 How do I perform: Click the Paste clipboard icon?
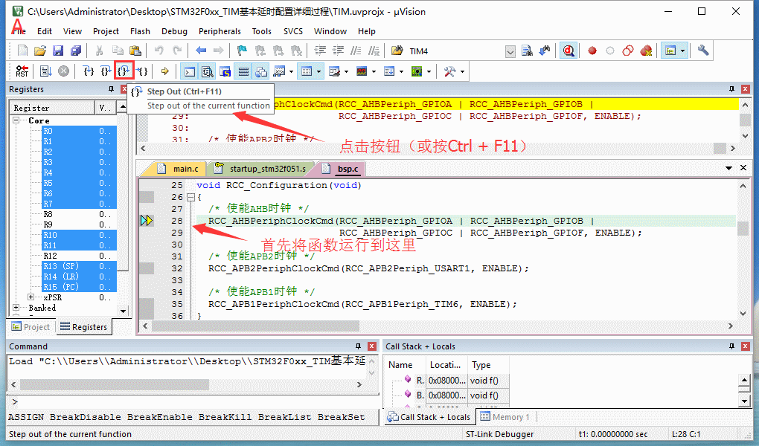click(135, 51)
